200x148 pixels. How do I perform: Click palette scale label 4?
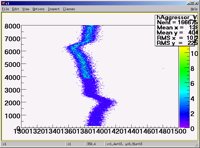click(x=192, y=99)
